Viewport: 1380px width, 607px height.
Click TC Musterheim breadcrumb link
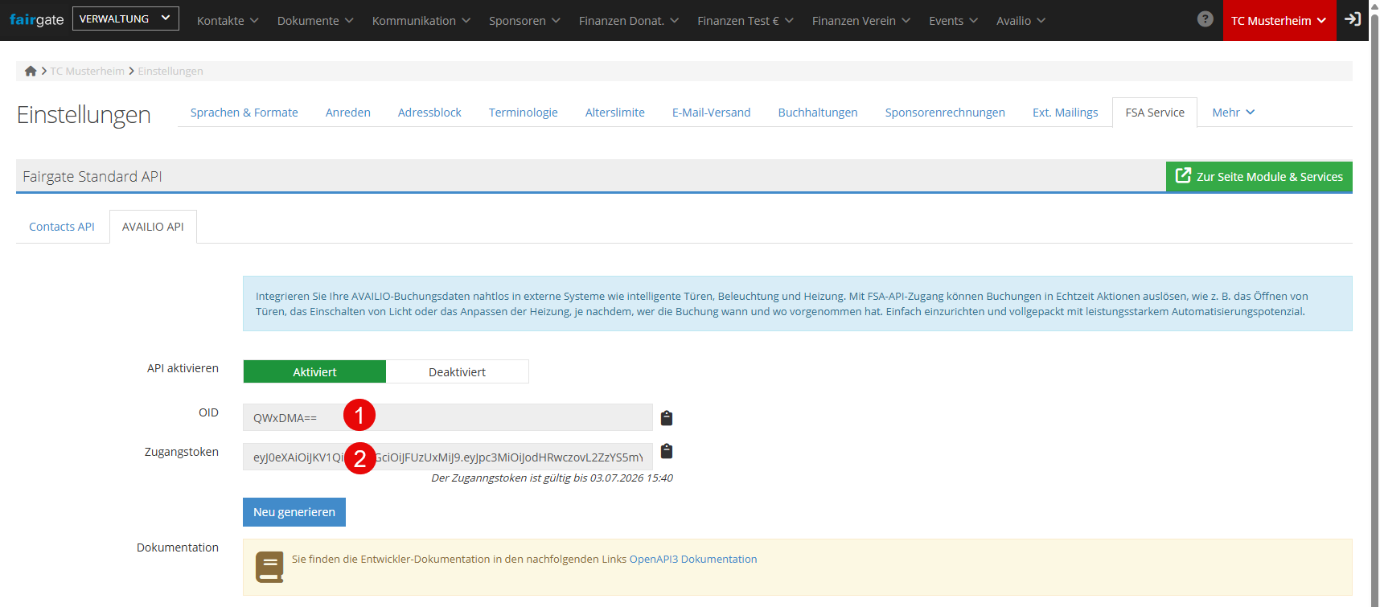[88, 71]
